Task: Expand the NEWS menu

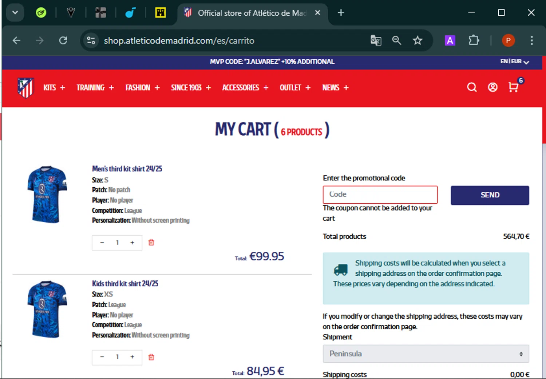Action: (x=336, y=88)
